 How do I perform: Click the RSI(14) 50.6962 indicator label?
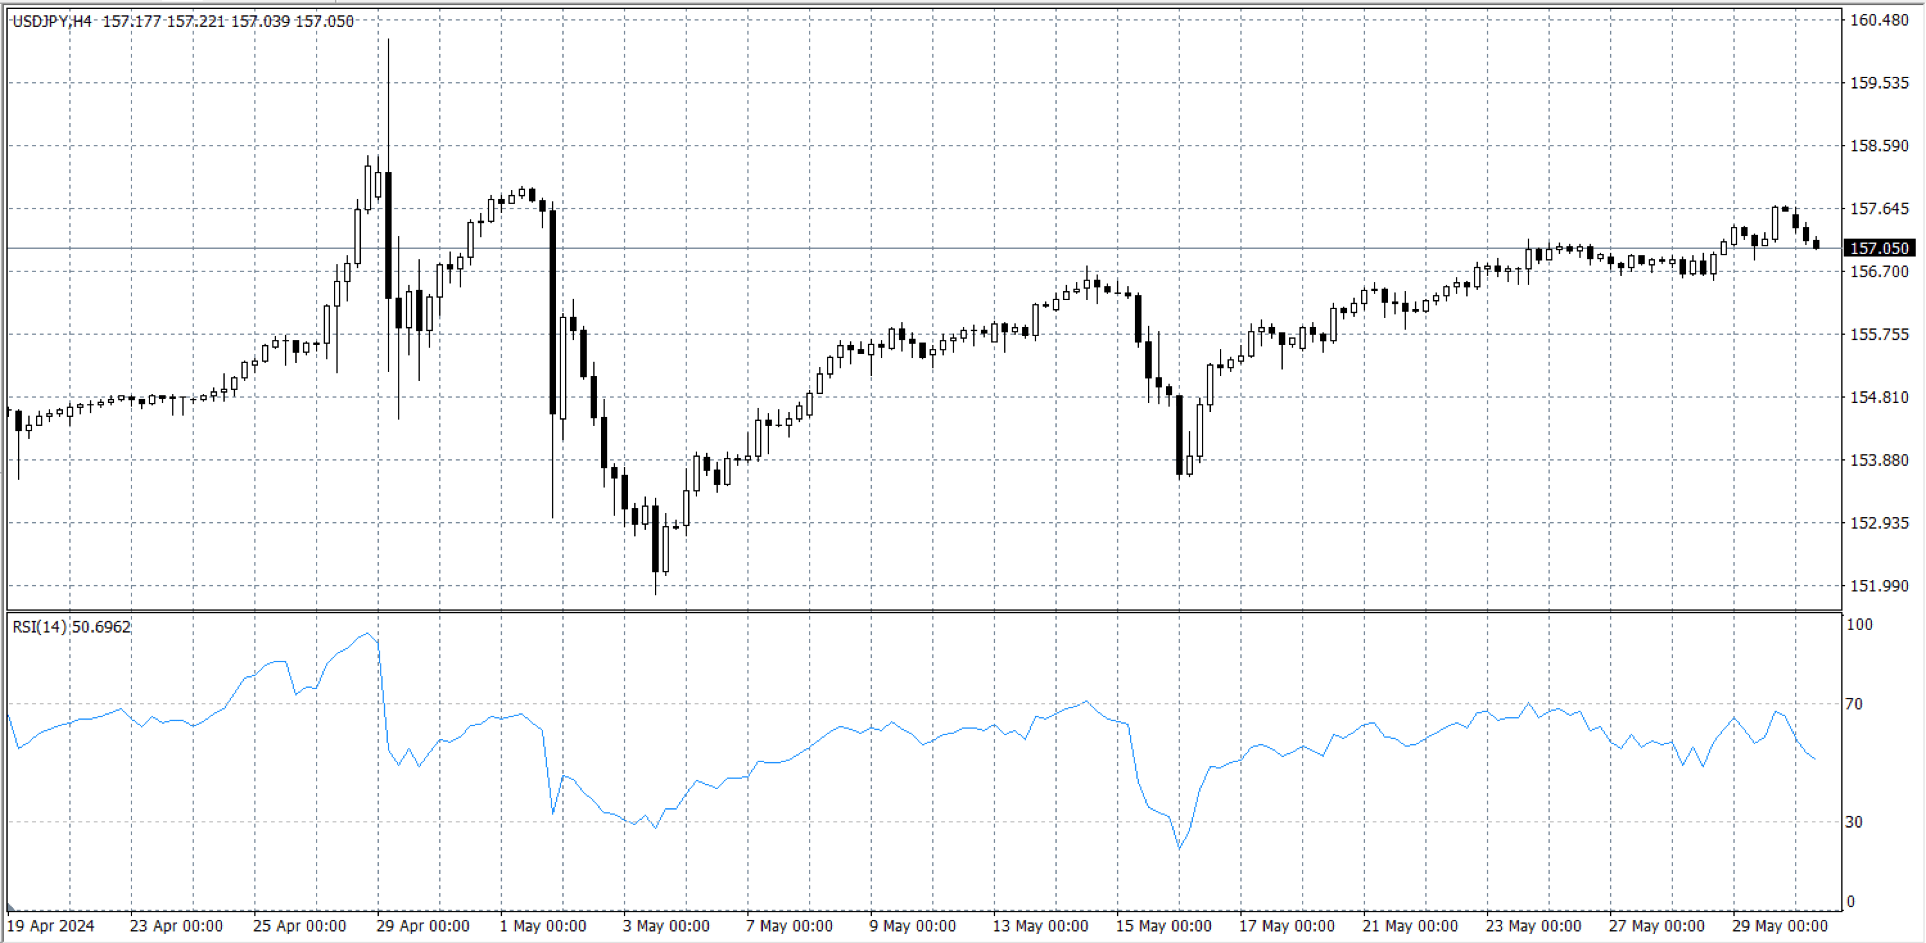[72, 627]
